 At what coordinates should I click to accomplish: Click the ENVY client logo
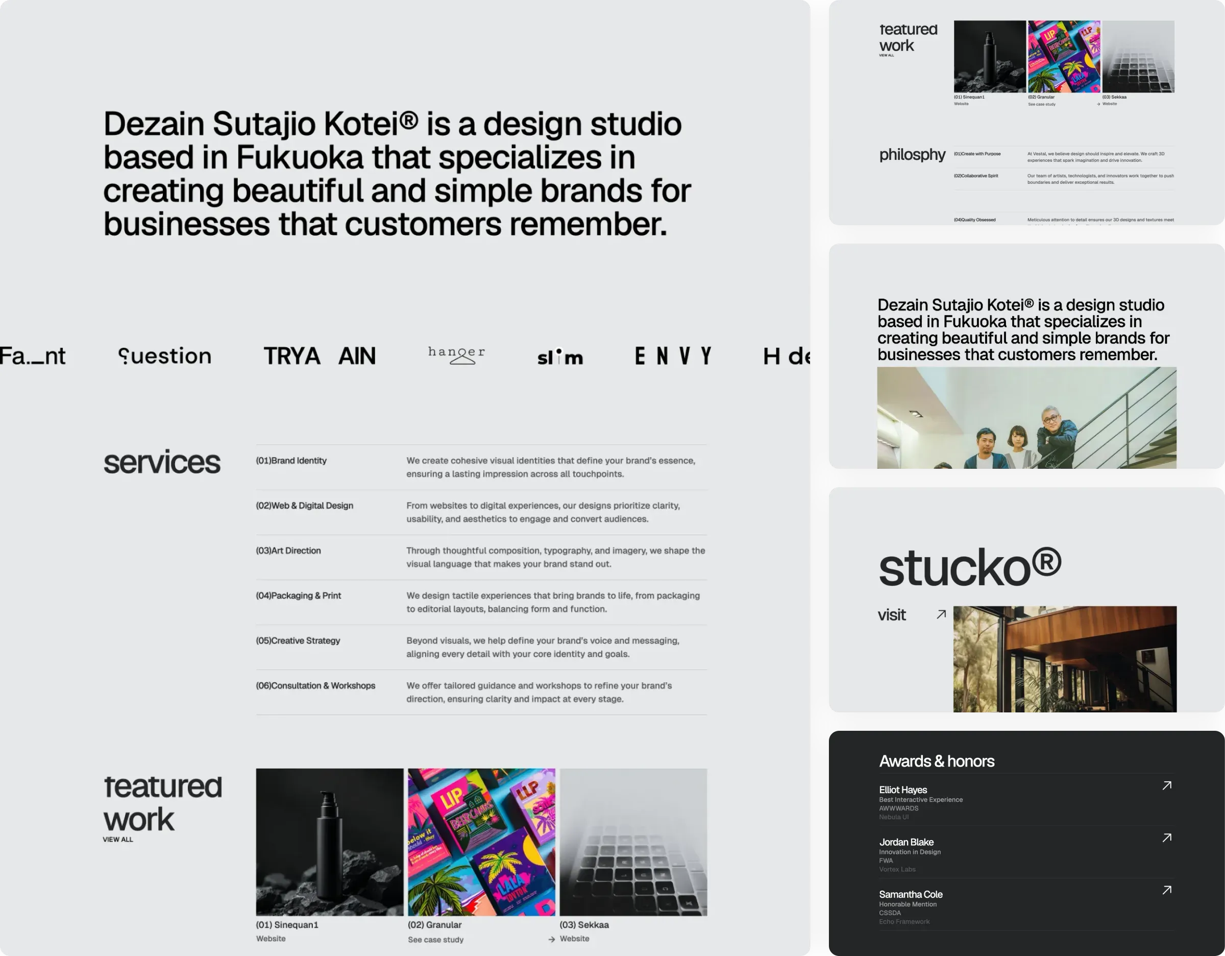point(673,356)
